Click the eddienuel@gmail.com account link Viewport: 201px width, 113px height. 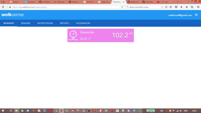180,15
